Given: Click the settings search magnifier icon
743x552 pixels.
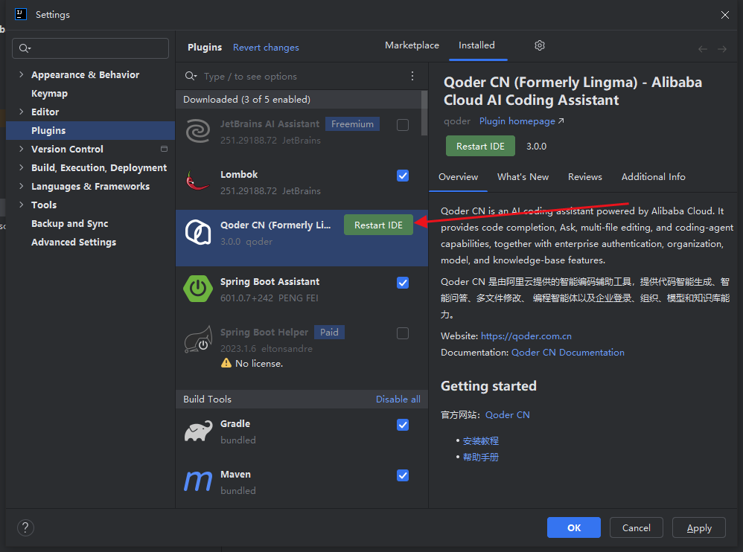Looking at the screenshot, I should [25, 48].
